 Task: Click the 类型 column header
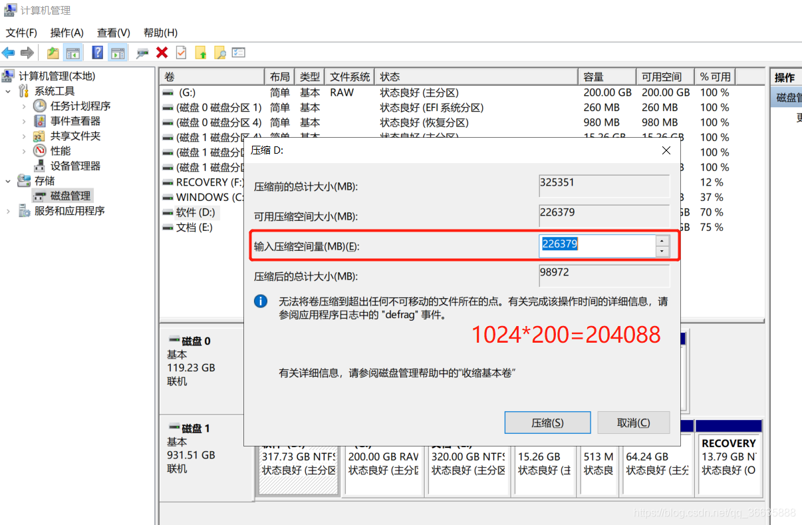310,77
